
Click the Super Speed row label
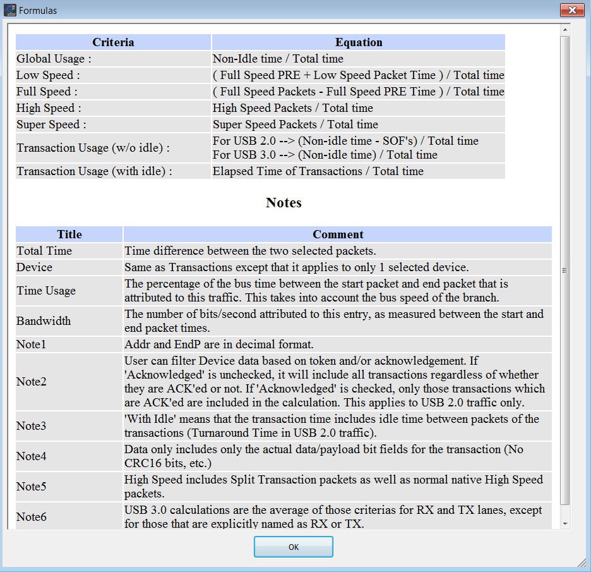[113, 125]
